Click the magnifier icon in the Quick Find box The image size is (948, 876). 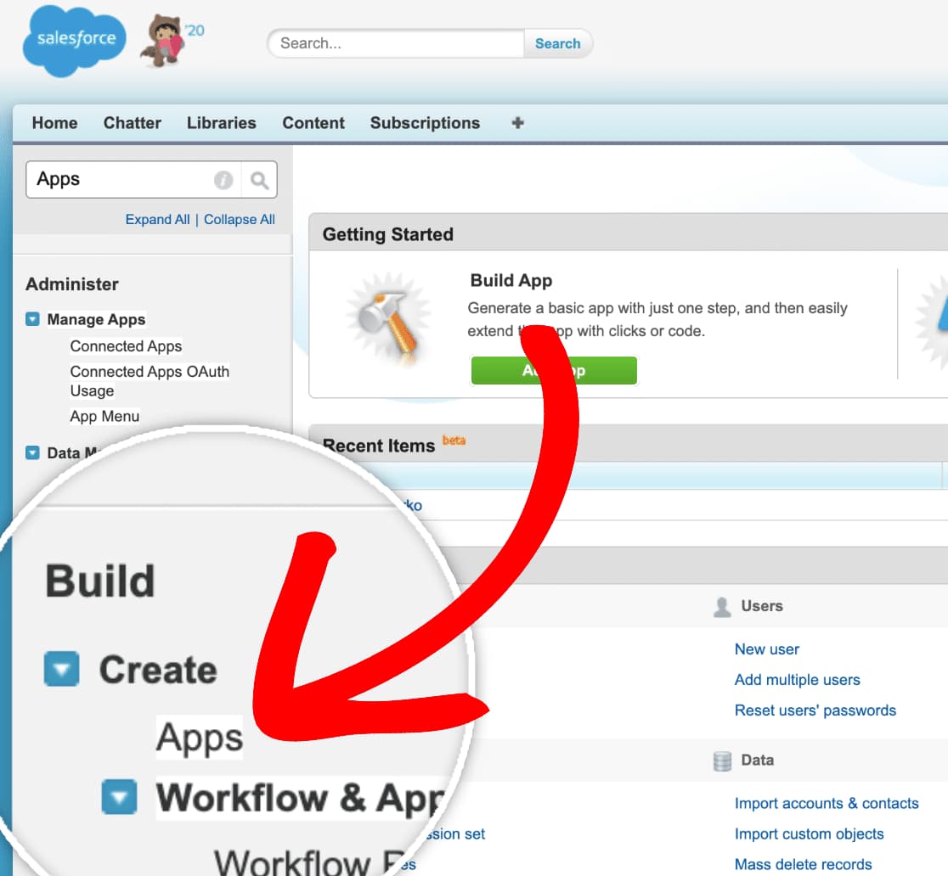point(259,179)
